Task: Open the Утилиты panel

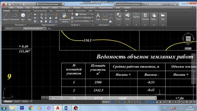Action: tap(145, 17)
